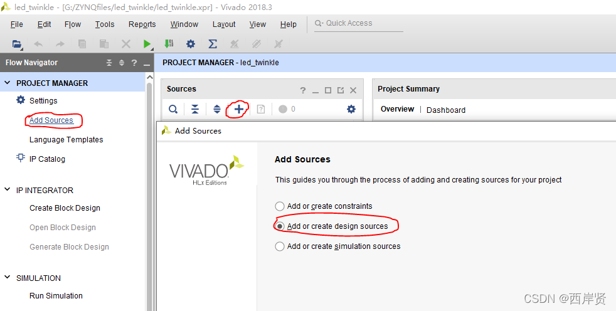Viewport: 616px width, 311px height.
Task: Collapse the PROJECT MANAGER section
Action: point(7,83)
